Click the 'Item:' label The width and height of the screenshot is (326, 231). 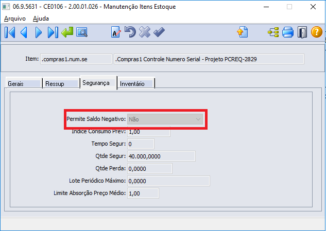[32, 59]
